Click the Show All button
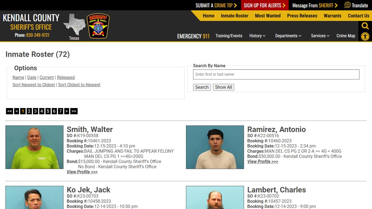Image resolution: width=372 pixels, height=209 pixels. point(224,87)
